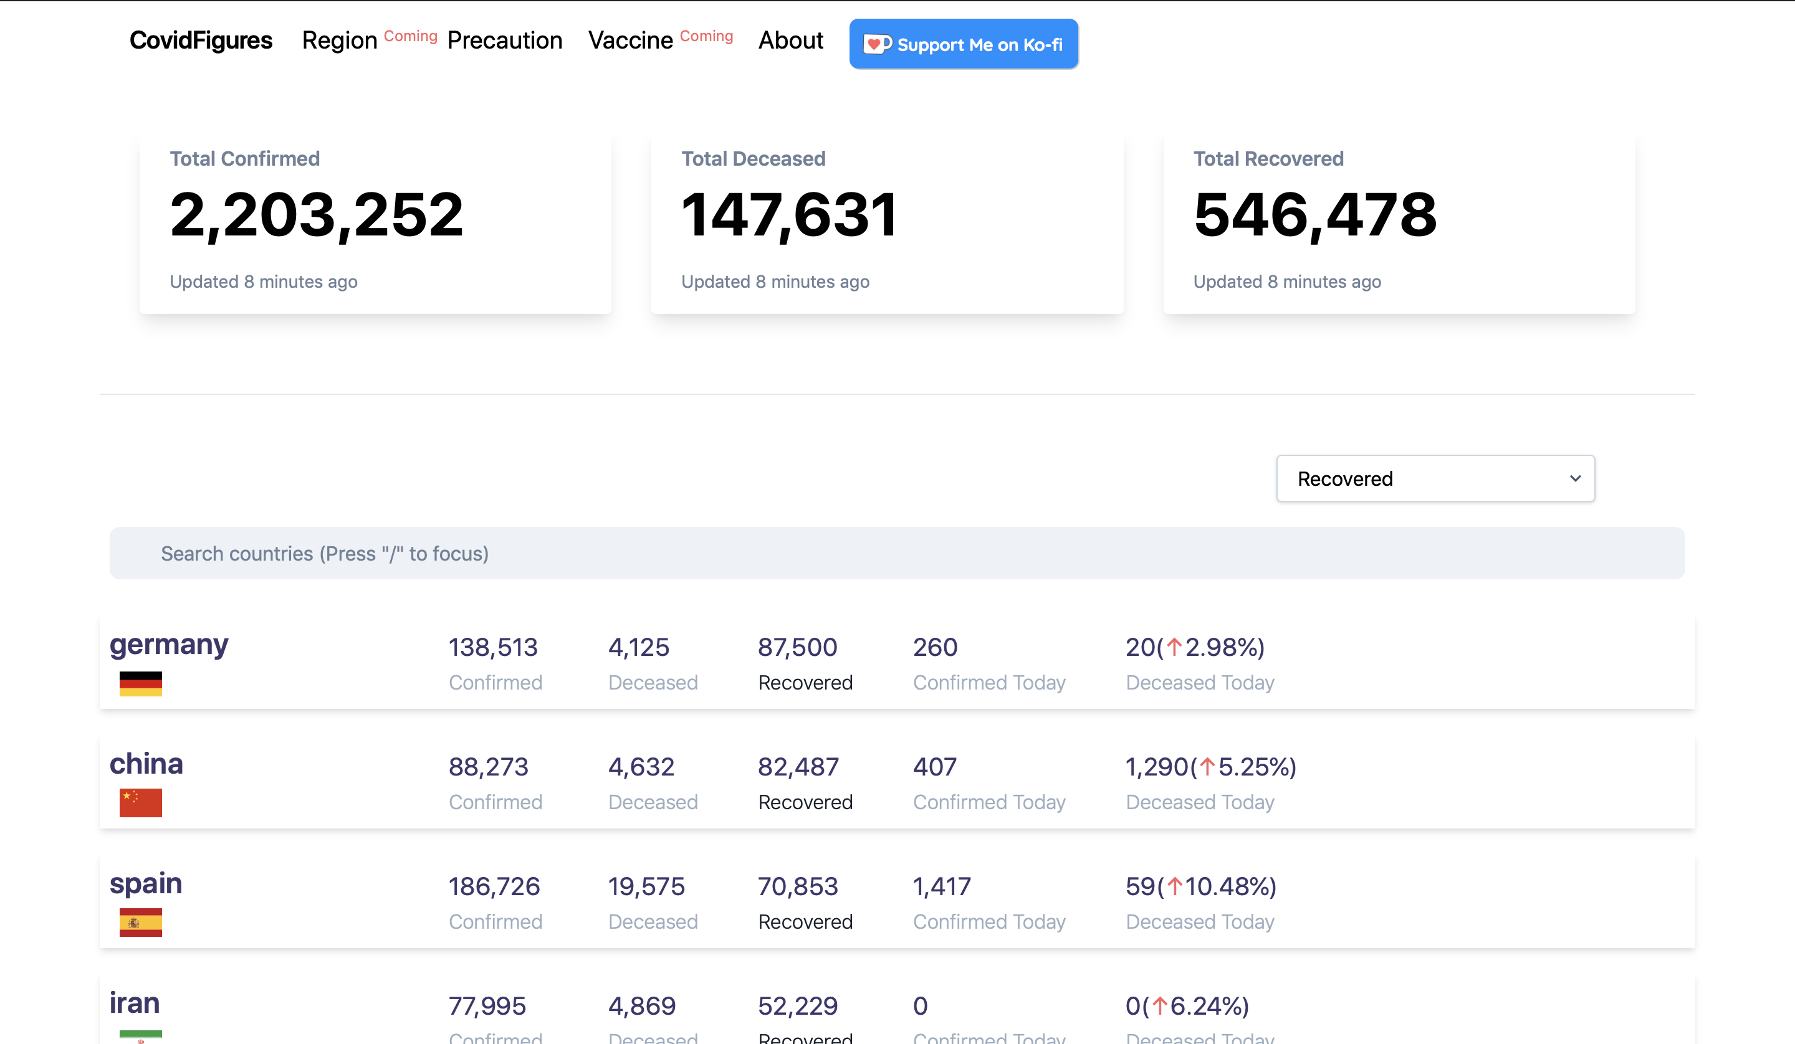Image resolution: width=1795 pixels, height=1044 pixels.
Task: Select the spain country row name
Action: click(x=146, y=884)
